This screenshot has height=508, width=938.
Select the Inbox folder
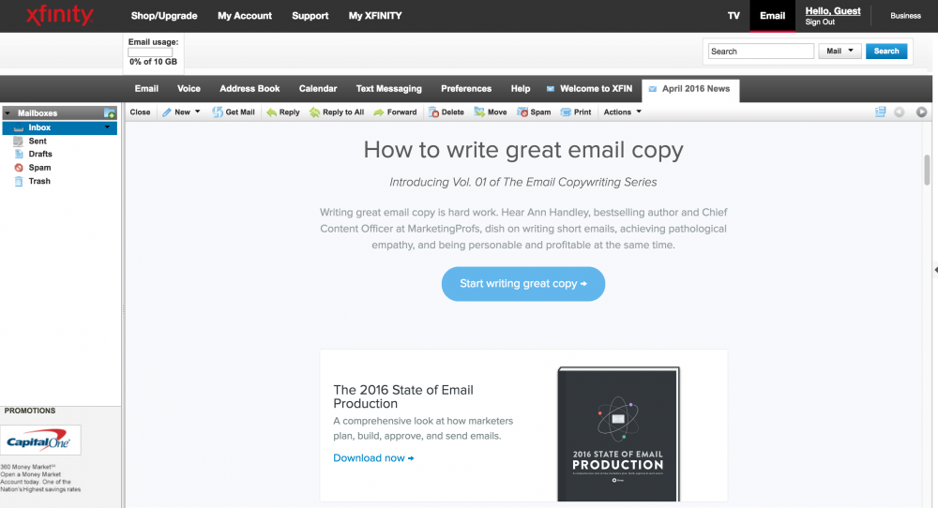click(x=60, y=127)
